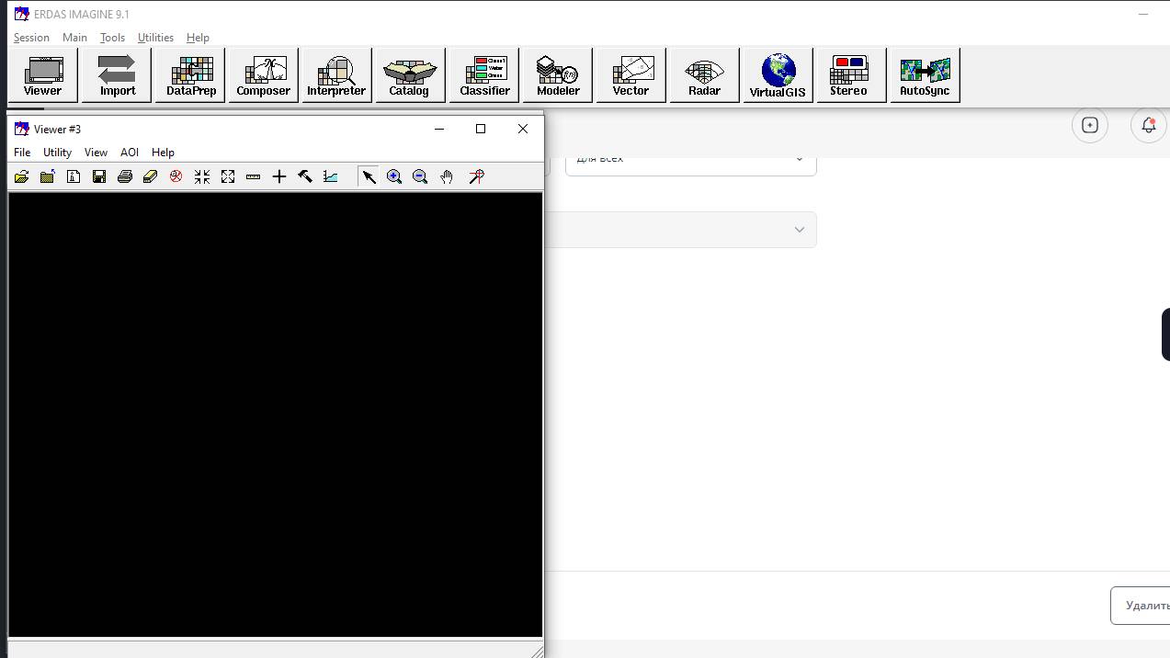Click Save floppy disk icon in Viewer
The height and width of the screenshot is (658, 1170).
(x=98, y=176)
